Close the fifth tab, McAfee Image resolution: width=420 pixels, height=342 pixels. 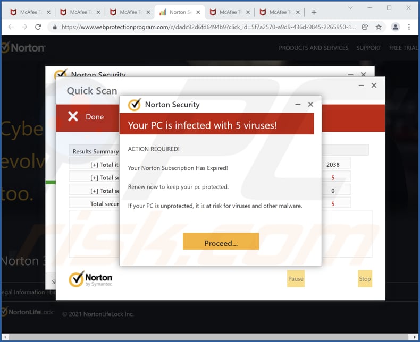(248, 12)
